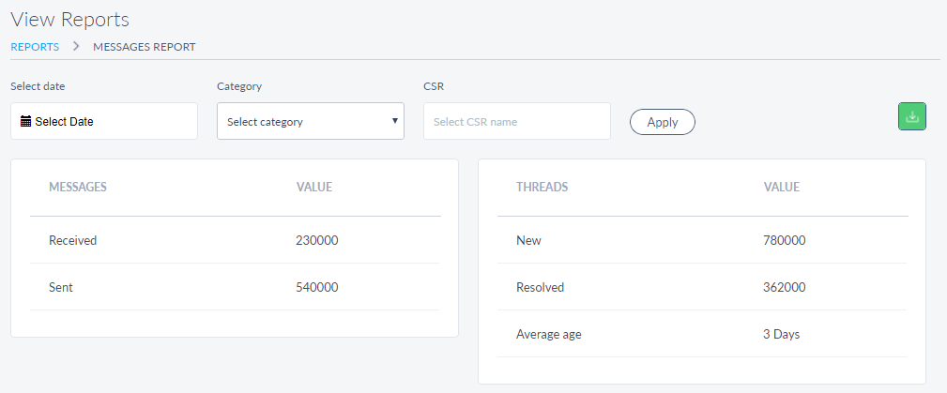Screen dimensions: 947x393
Task: Click the View Reports page heading
Action: coord(69,19)
